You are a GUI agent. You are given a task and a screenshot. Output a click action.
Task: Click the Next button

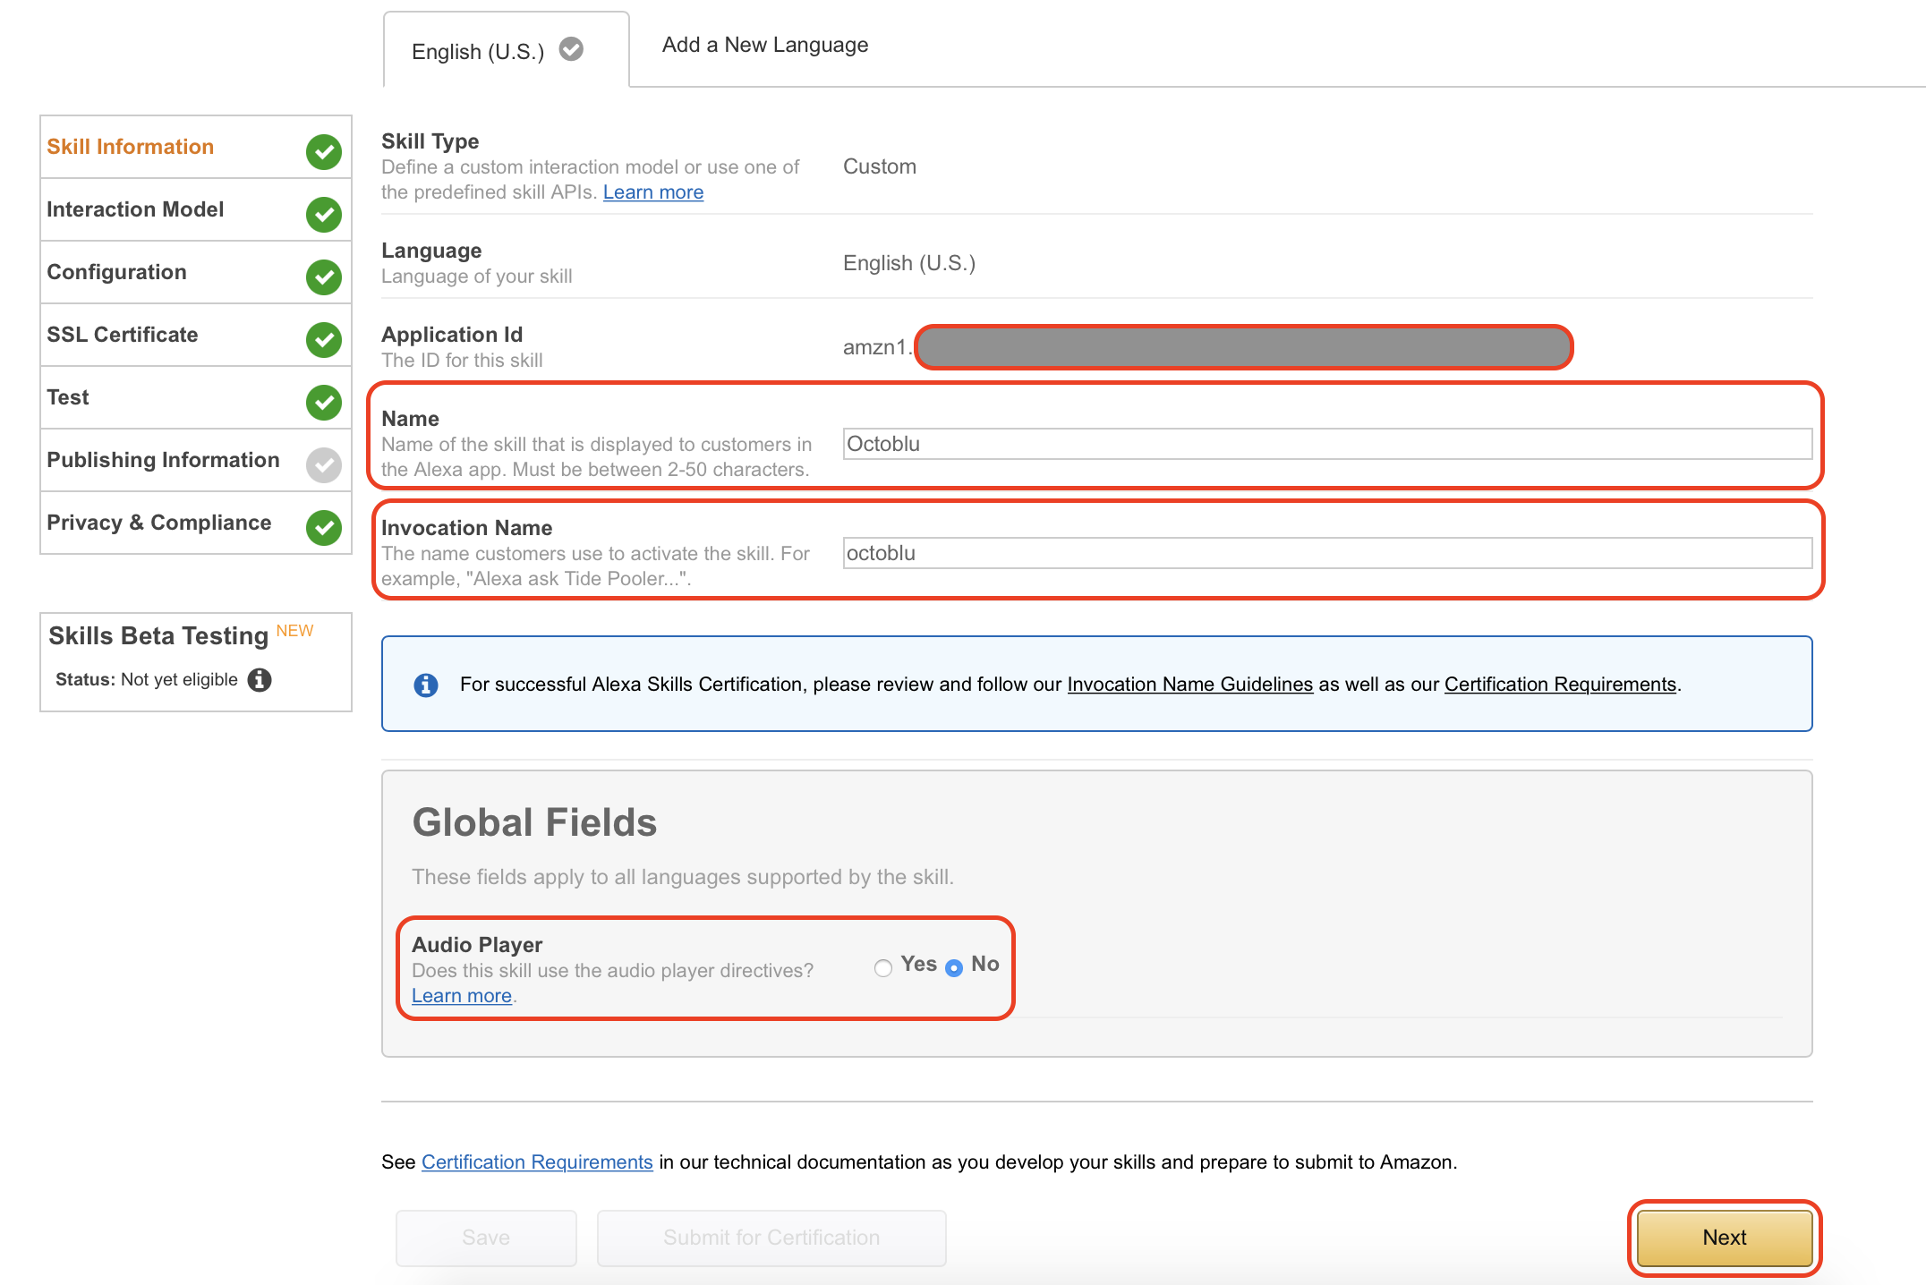(1725, 1238)
